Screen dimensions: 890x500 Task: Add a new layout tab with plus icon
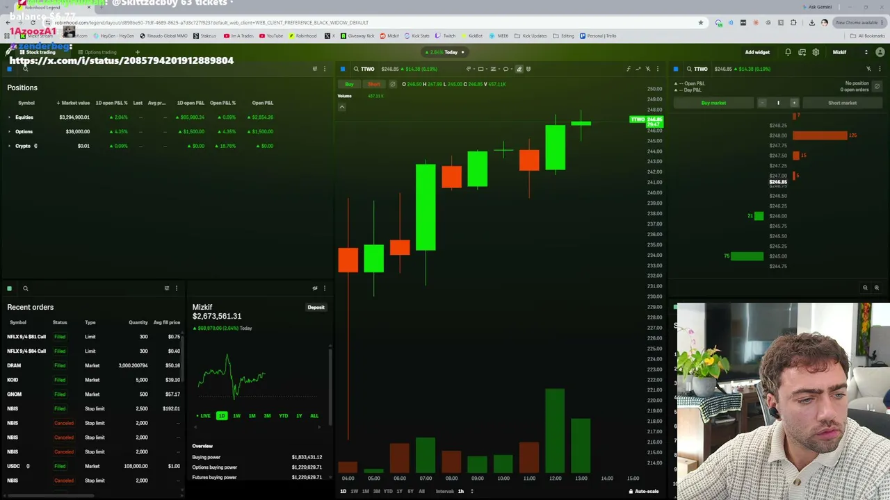[x=137, y=52]
